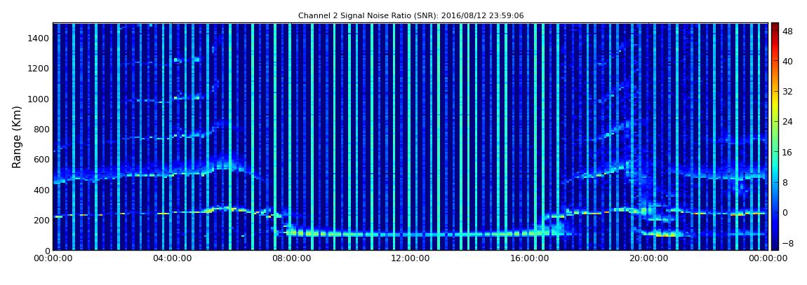Click the colorbar label -8
Viewport: 807px width, 285px height.
[x=787, y=243]
